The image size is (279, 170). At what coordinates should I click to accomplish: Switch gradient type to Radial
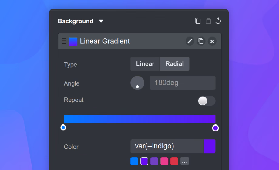tap(174, 64)
